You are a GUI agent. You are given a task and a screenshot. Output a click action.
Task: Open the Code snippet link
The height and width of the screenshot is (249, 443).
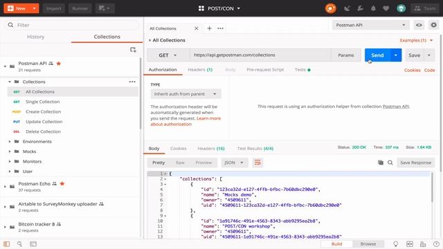click(429, 70)
